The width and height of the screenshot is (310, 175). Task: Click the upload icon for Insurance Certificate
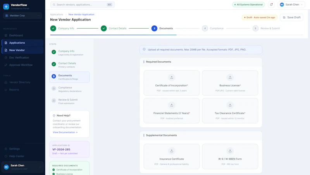coord(172,151)
